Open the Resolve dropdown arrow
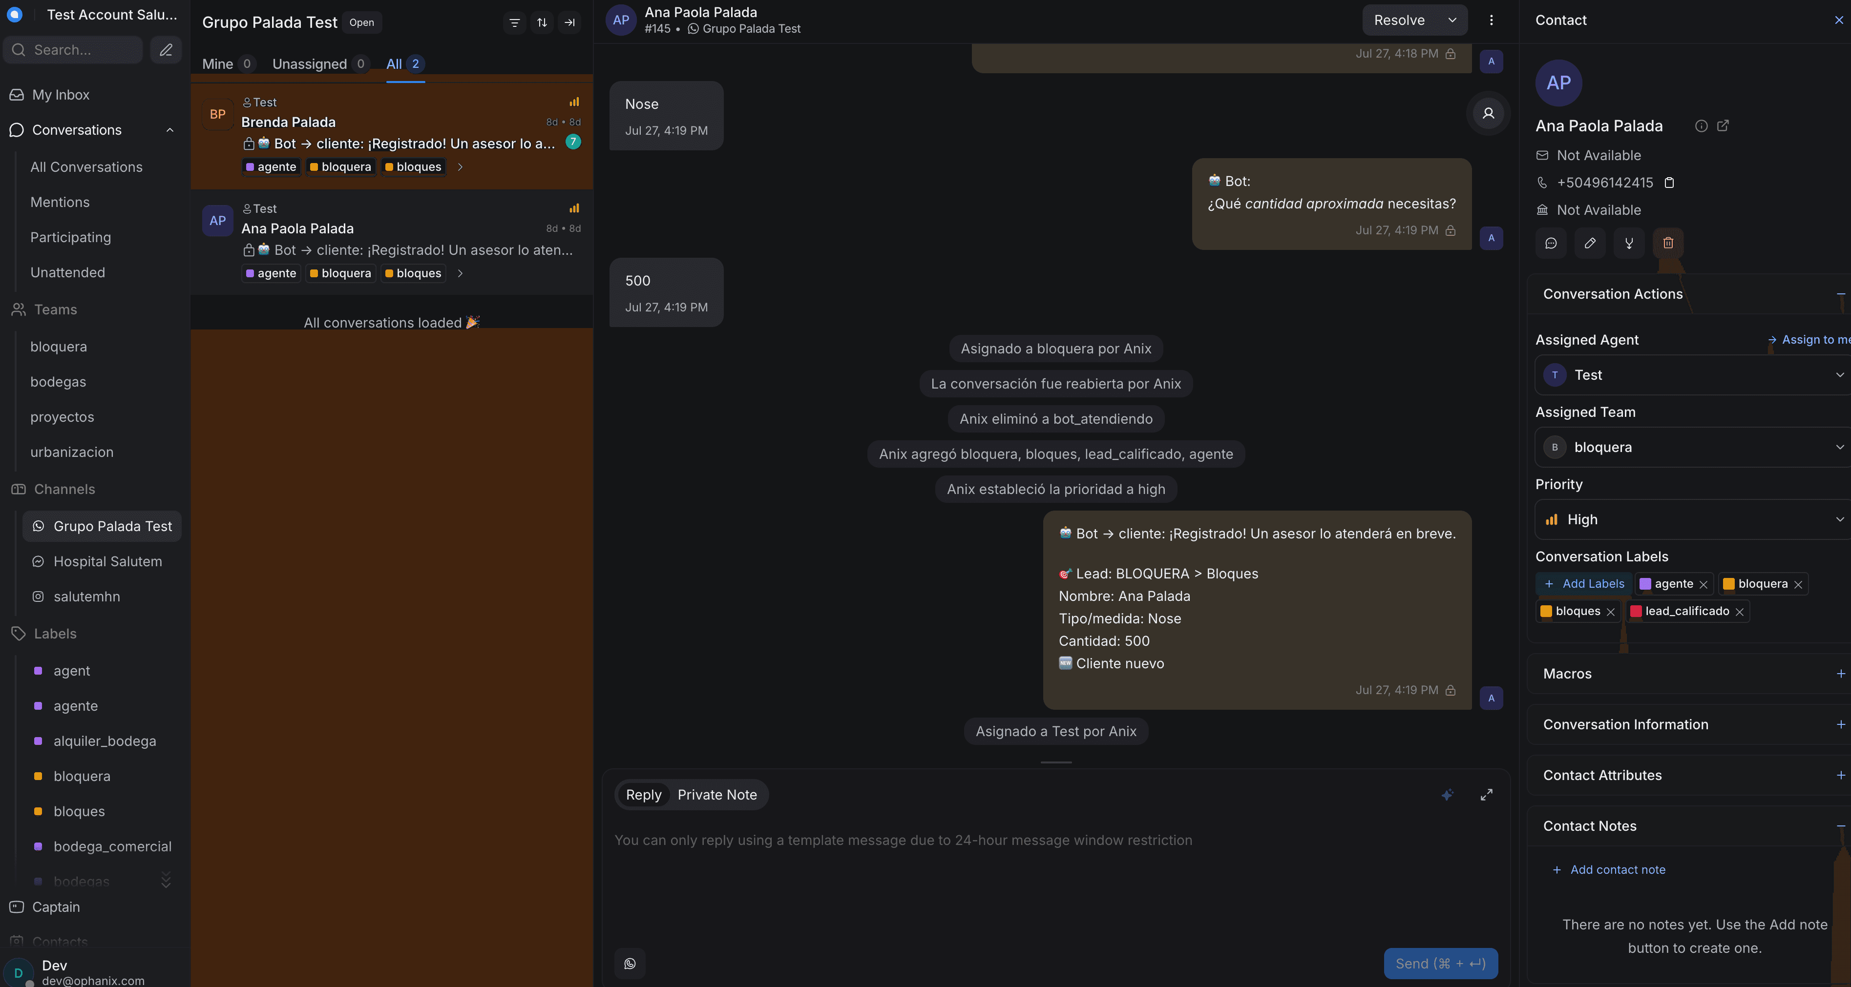This screenshot has height=987, width=1851. pyautogui.click(x=1451, y=20)
